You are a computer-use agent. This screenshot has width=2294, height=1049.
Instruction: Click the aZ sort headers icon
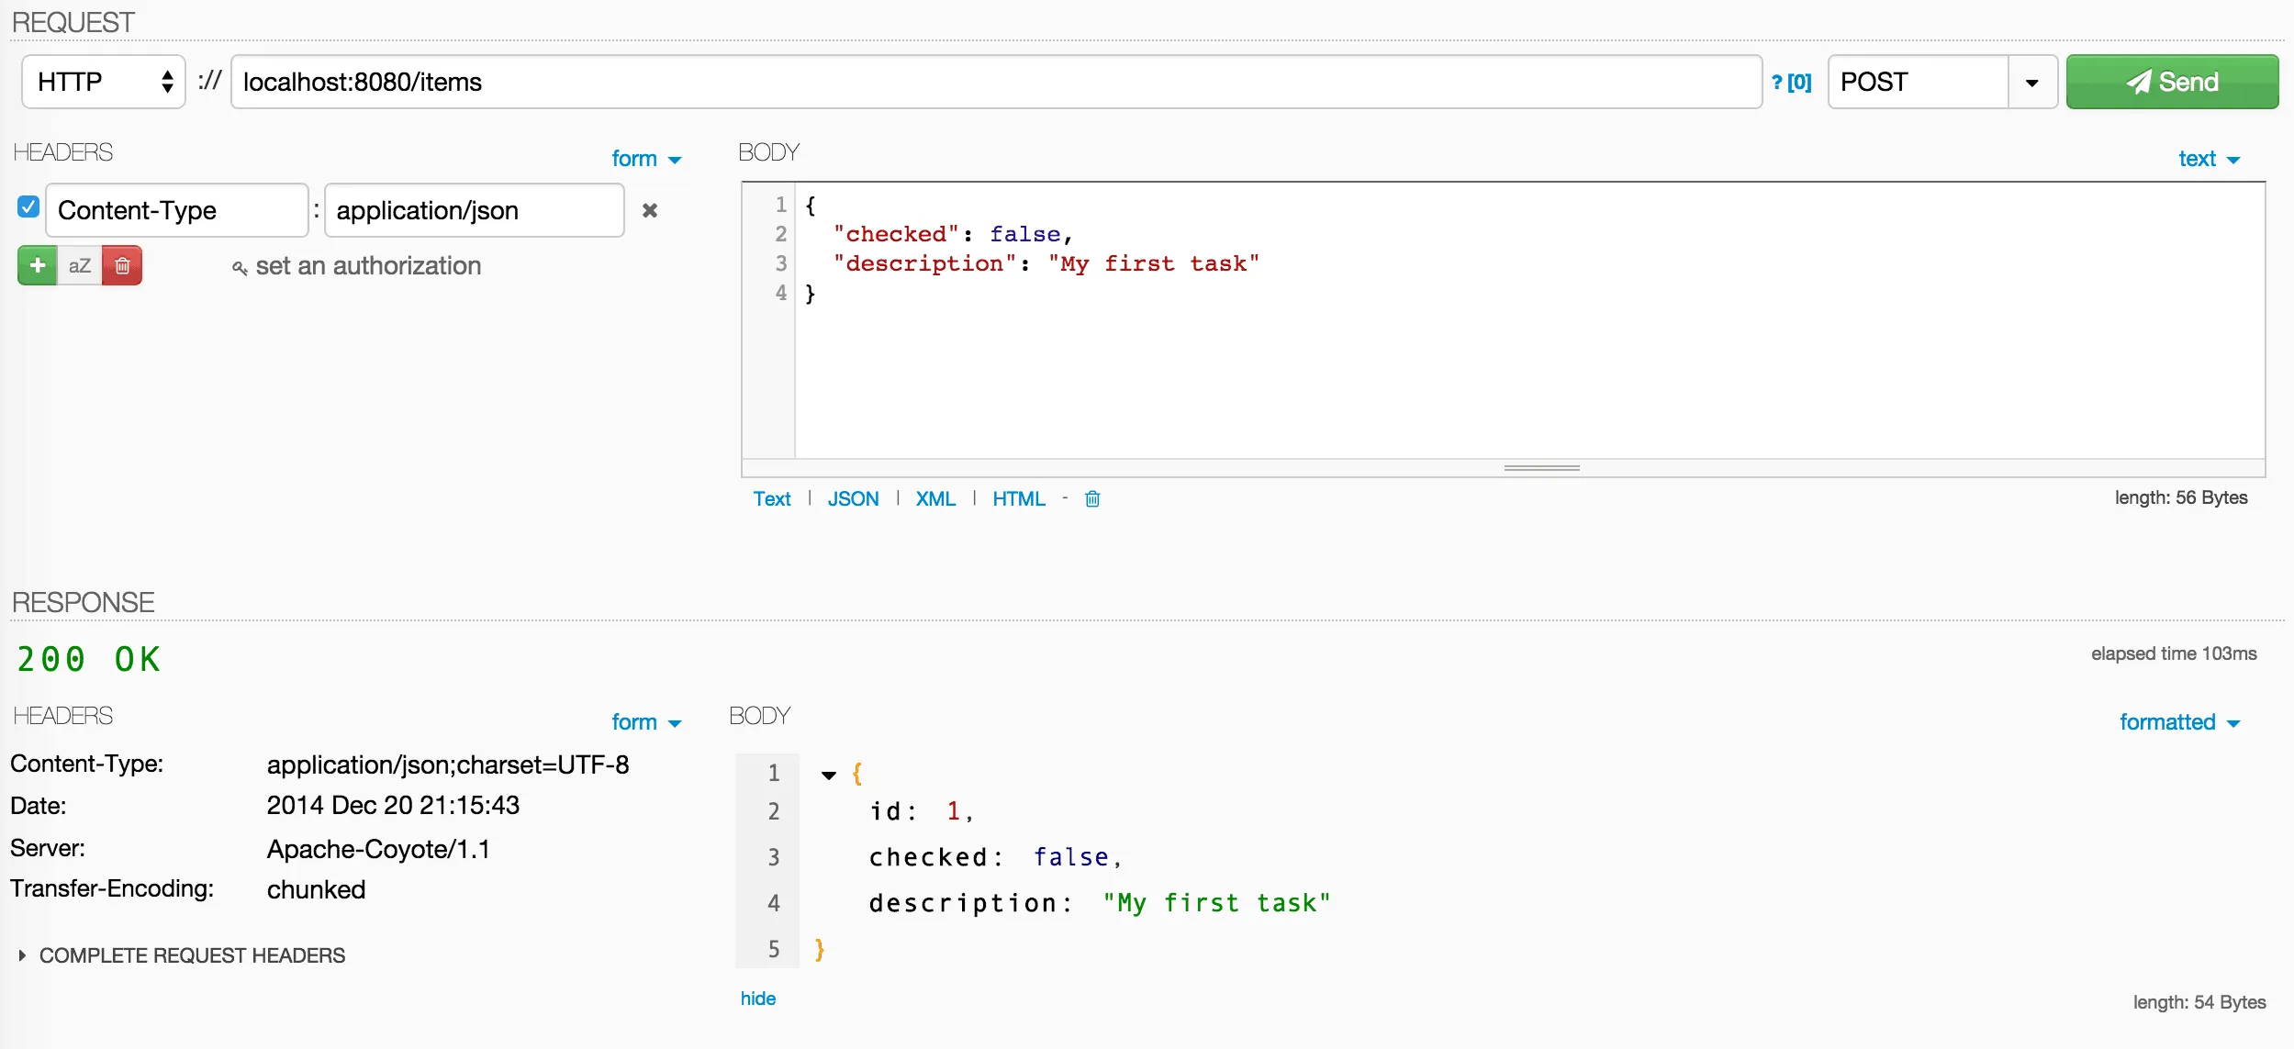tap(80, 266)
